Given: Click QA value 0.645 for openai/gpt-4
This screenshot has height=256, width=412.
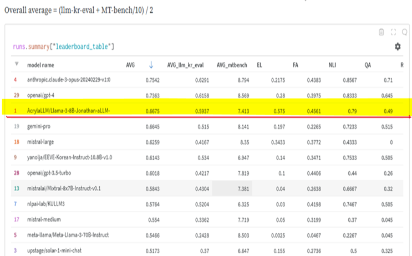Looking at the screenshot, I should (387, 95).
